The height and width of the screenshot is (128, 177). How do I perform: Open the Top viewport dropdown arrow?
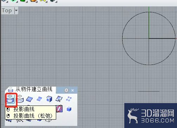tap(16, 11)
